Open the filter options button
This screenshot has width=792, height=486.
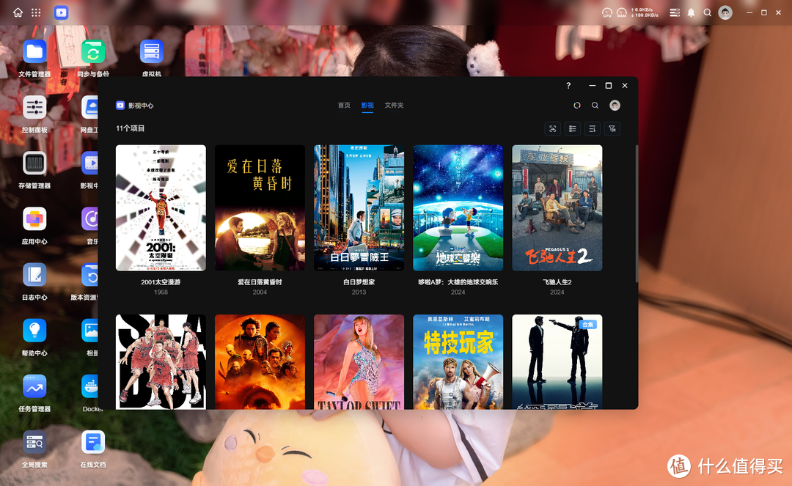(612, 129)
